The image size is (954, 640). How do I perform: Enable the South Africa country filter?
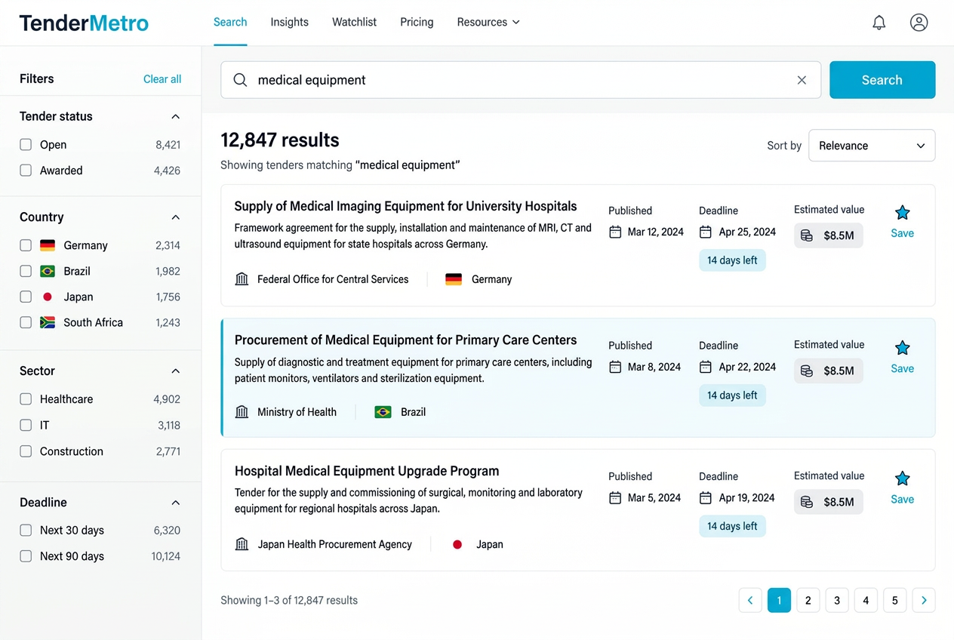(x=26, y=322)
